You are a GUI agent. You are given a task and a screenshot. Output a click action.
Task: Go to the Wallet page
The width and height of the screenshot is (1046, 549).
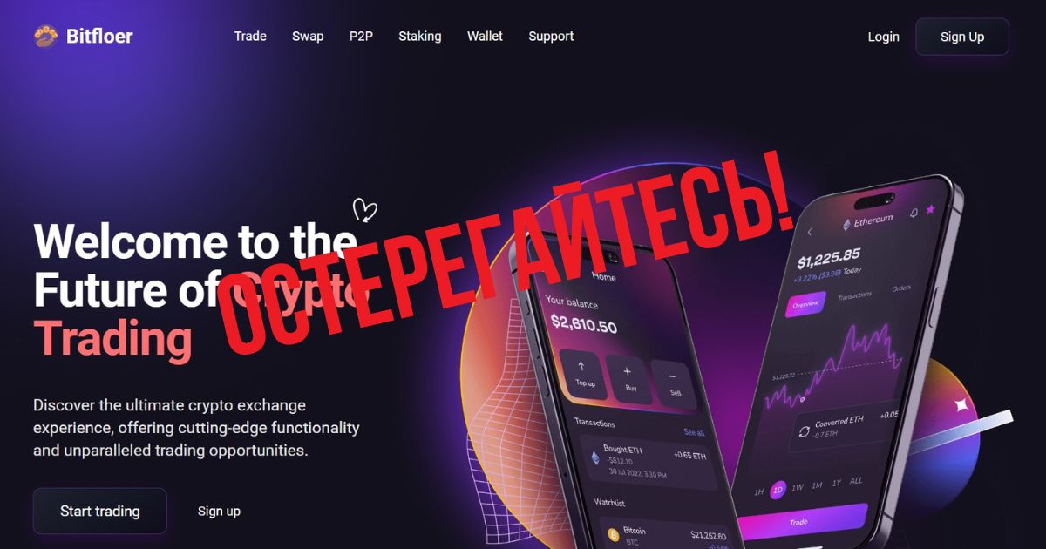pos(485,37)
